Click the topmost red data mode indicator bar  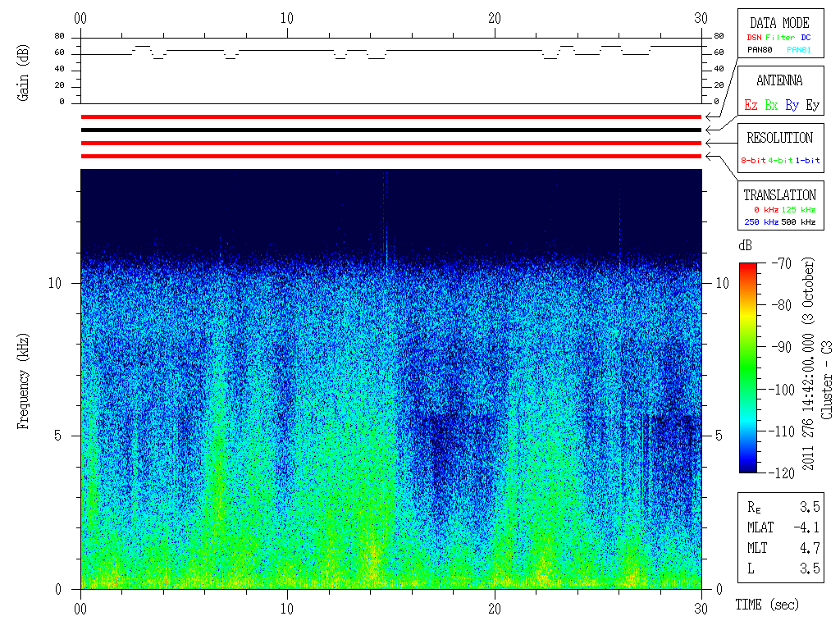(x=390, y=116)
